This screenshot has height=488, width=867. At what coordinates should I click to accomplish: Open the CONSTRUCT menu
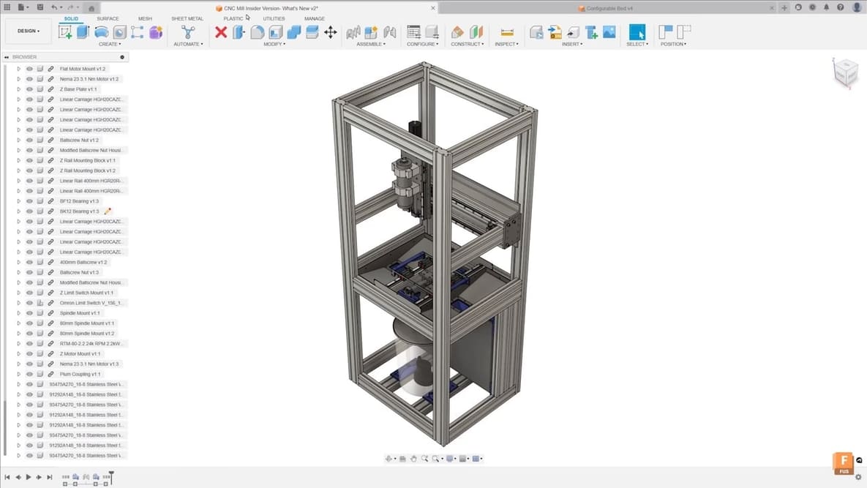coord(468,44)
